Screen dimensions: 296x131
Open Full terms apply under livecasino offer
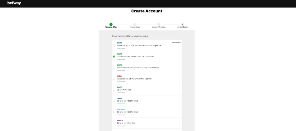pyautogui.click(x=121, y=115)
